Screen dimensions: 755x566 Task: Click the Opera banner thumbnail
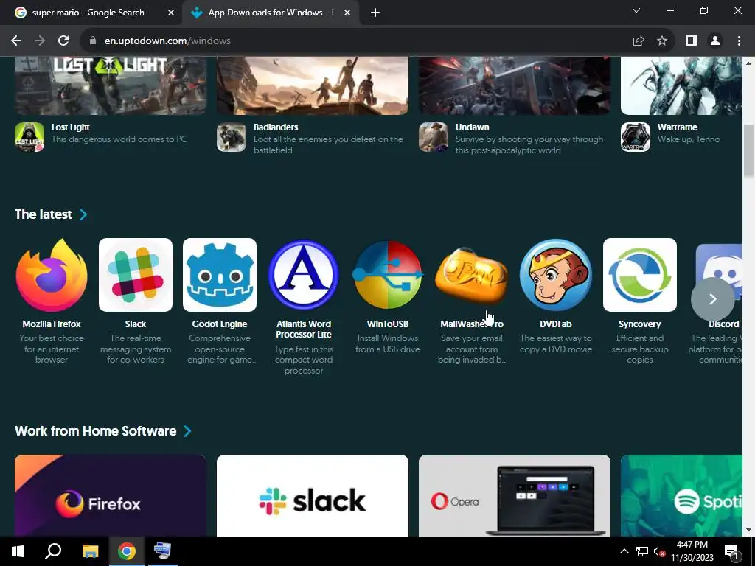click(515, 496)
